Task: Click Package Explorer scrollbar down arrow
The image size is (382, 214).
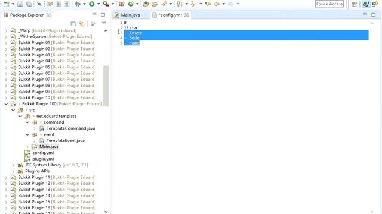Action: [106, 212]
